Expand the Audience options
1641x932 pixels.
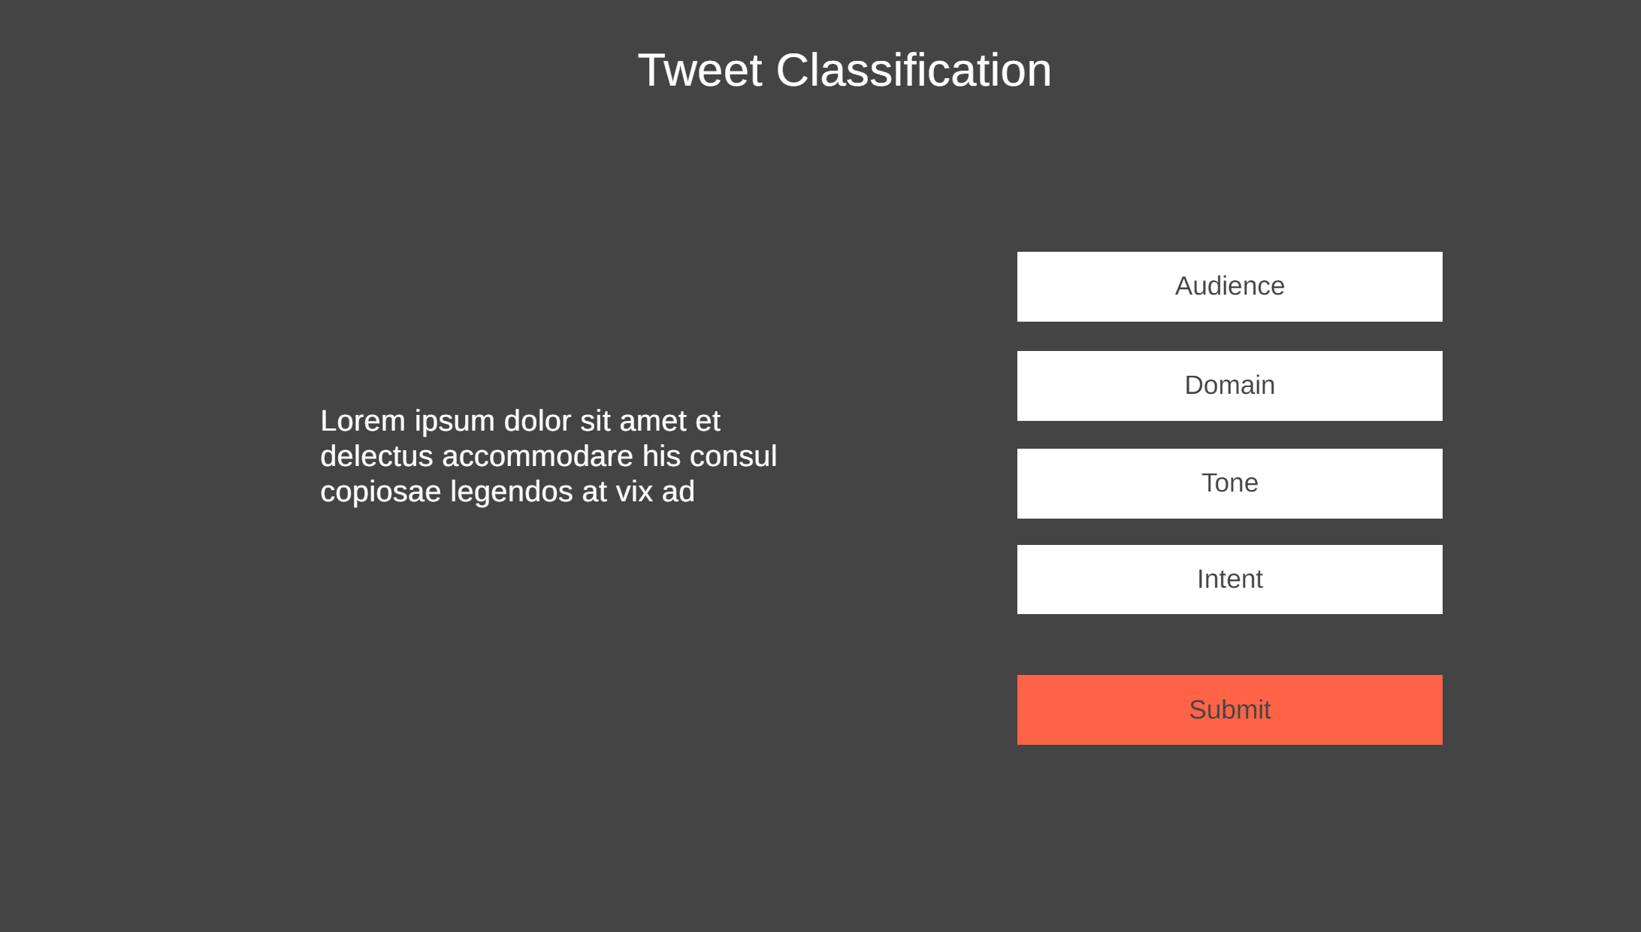pos(1229,286)
